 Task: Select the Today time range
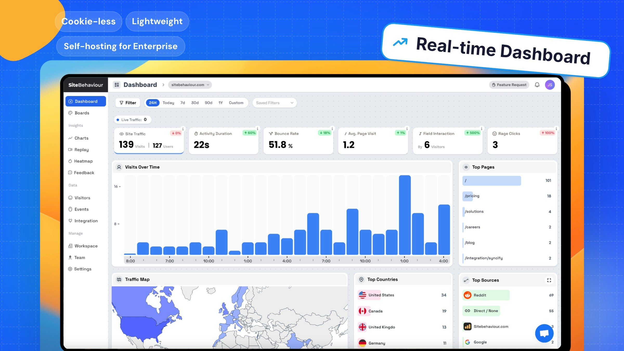tap(168, 103)
